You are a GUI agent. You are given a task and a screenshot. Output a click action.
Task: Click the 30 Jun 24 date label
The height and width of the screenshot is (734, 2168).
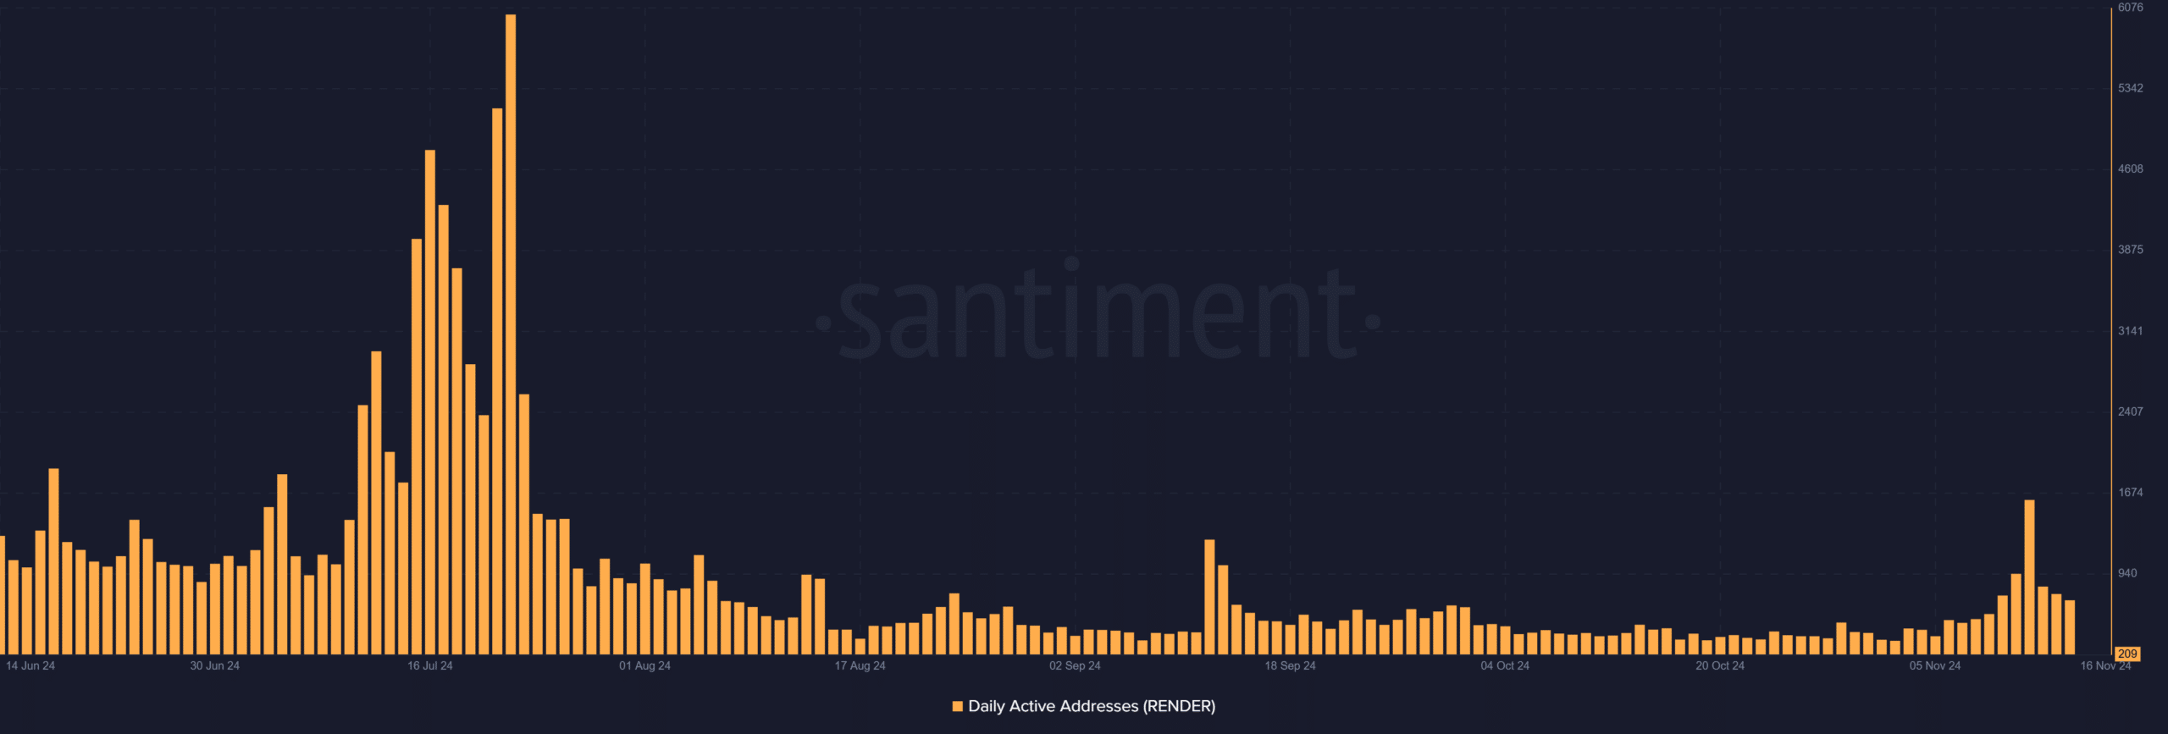click(x=214, y=665)
